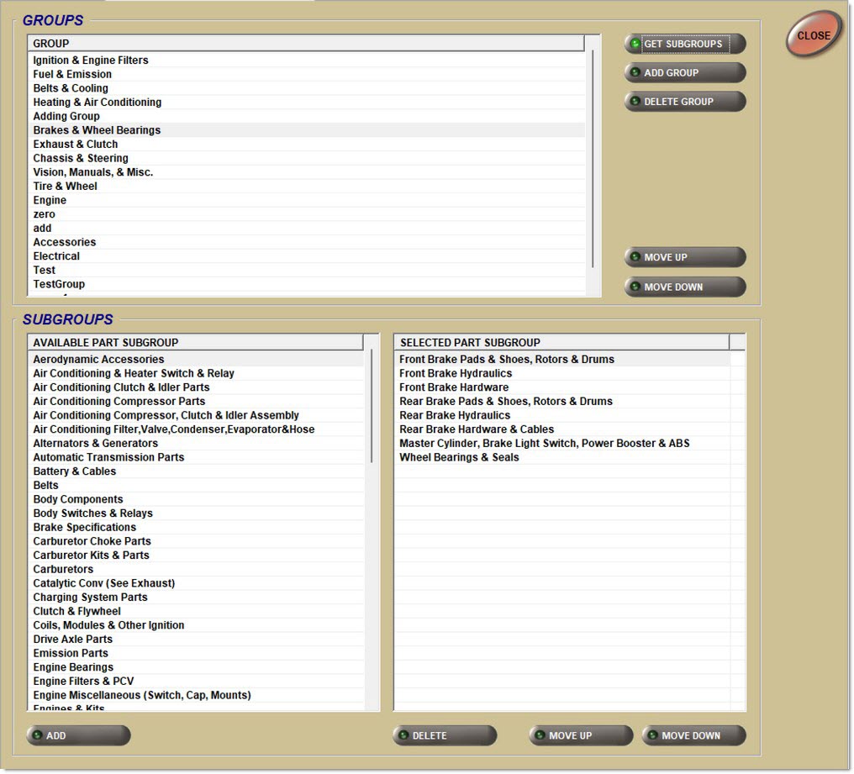Viewport: 854px width, 774px height.
Task: Move the selected subgroup down
Action: (x=693, y=735)
